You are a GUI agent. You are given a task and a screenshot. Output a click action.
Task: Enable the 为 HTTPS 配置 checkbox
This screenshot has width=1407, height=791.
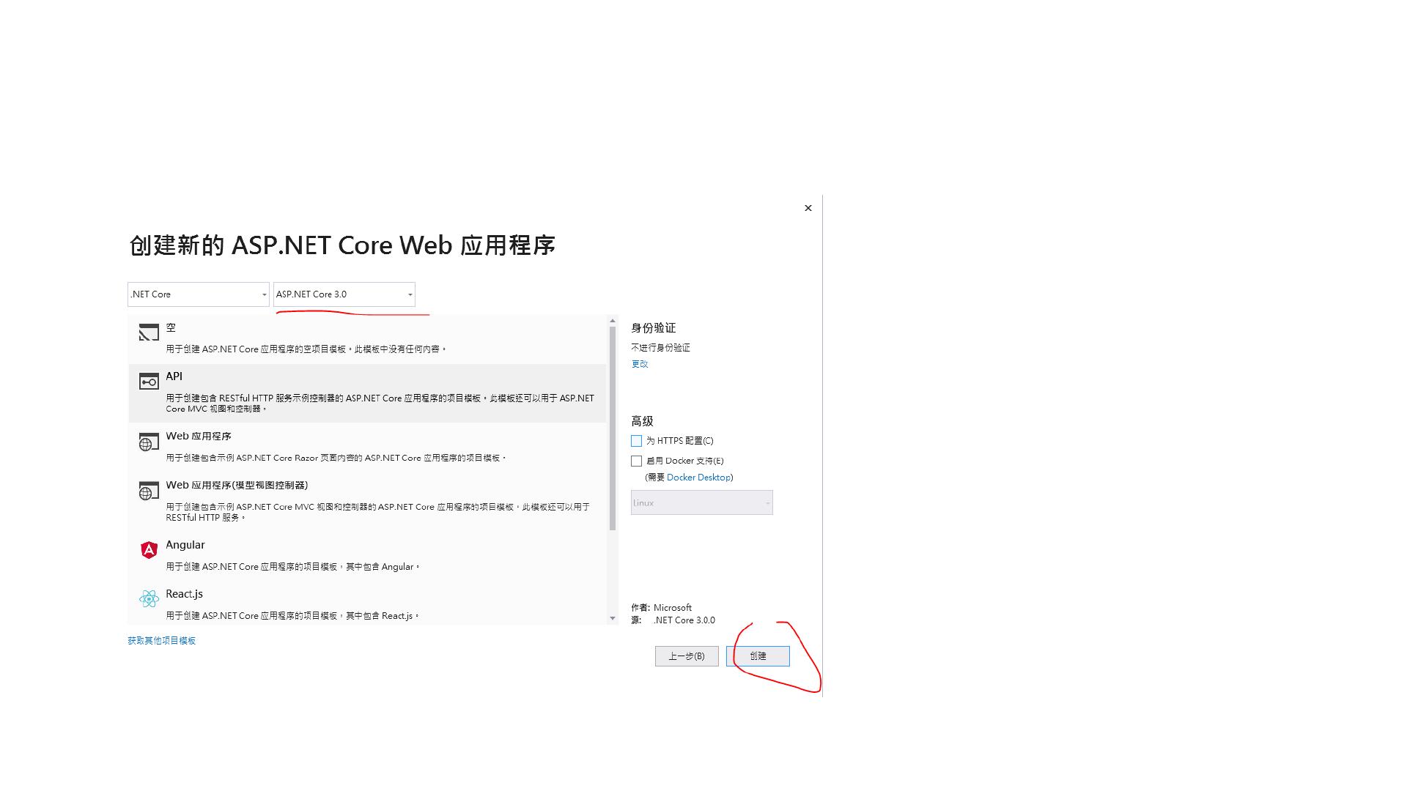pyautogui.click(x=636, y=441)
